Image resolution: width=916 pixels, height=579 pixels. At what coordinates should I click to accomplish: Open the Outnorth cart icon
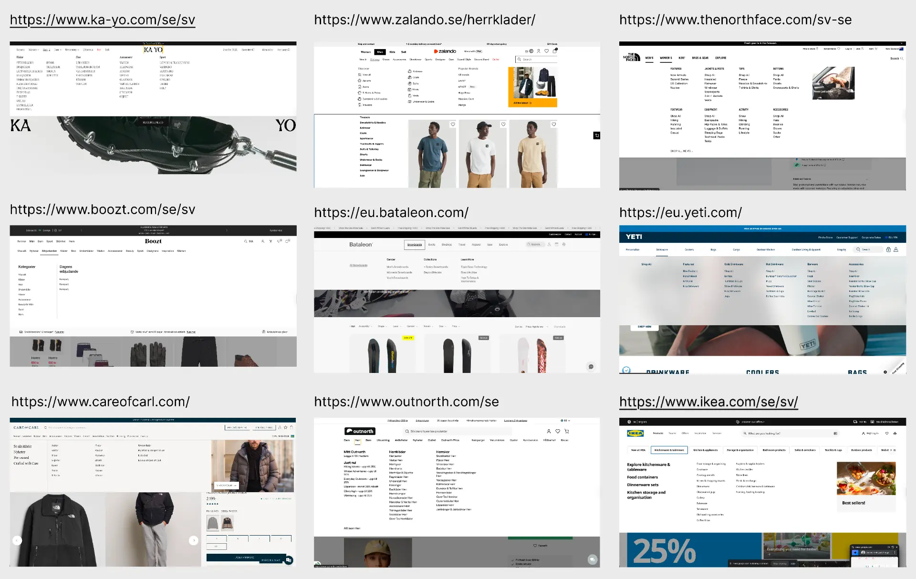tap(567, 431)
